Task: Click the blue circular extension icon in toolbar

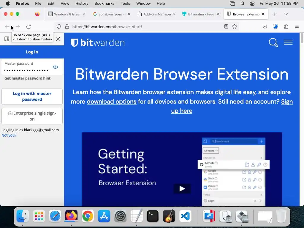Action: [275, 26]
